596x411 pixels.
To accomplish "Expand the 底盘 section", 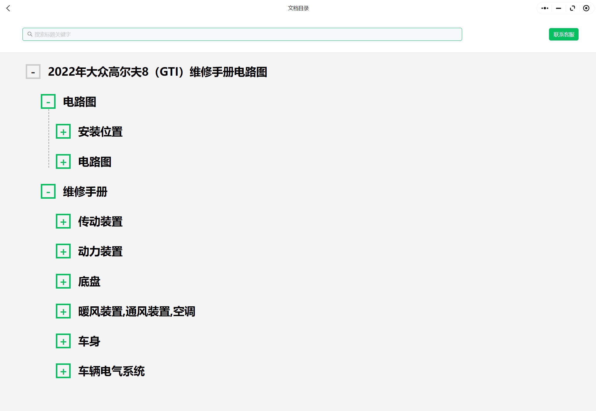I will (63, 281).
